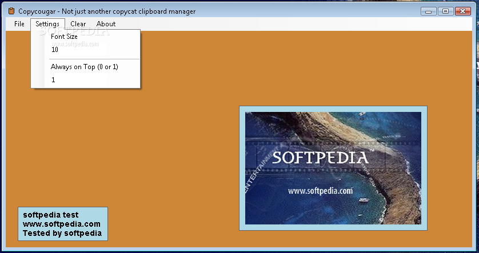Image resolution: width=479 pixels, height=253 pixels.
Task: Select the 'softpedia test' text clip box
Action: coord(63,224)
